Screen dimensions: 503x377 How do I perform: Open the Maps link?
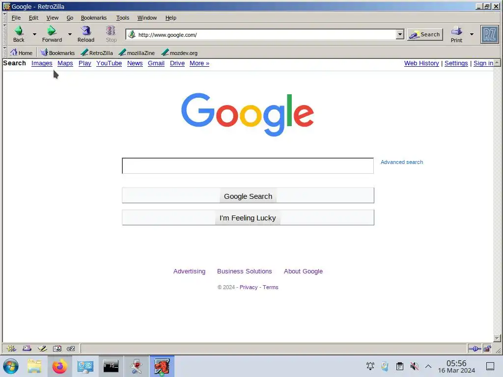coord(65,63)
